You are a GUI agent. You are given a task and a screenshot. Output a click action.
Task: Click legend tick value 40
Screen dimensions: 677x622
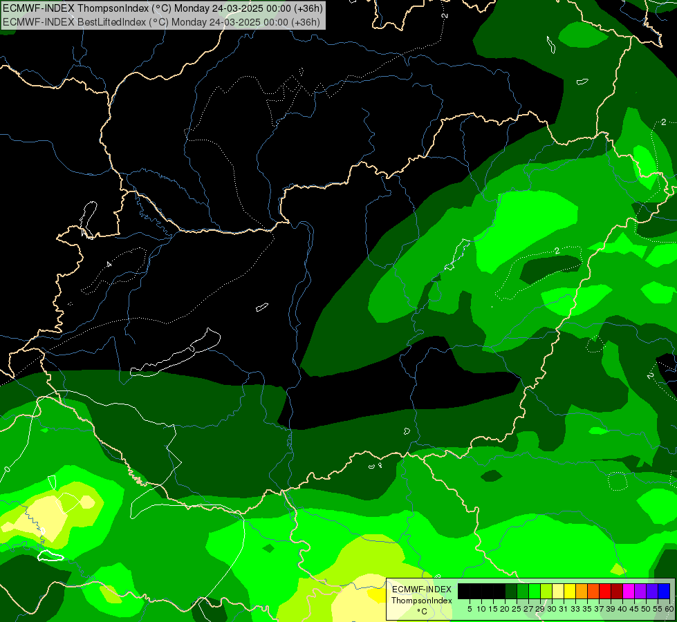622,609
